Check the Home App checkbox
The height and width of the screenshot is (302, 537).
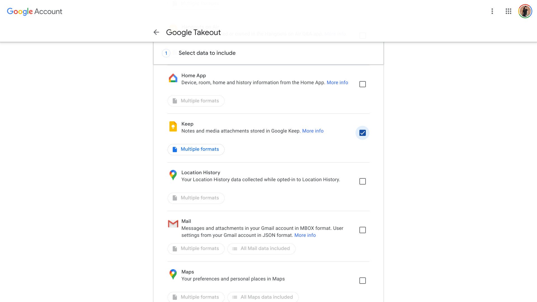tap(362, 84)
